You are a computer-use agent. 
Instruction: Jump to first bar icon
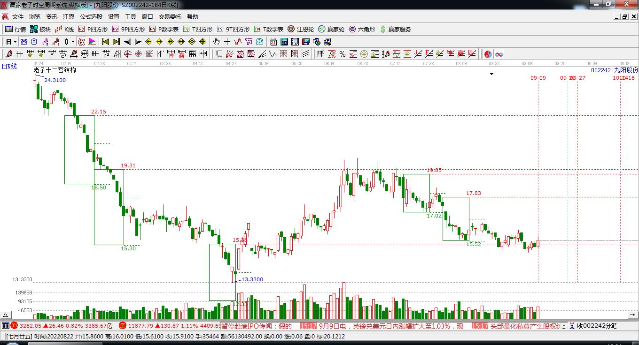[x=105, y=42]
